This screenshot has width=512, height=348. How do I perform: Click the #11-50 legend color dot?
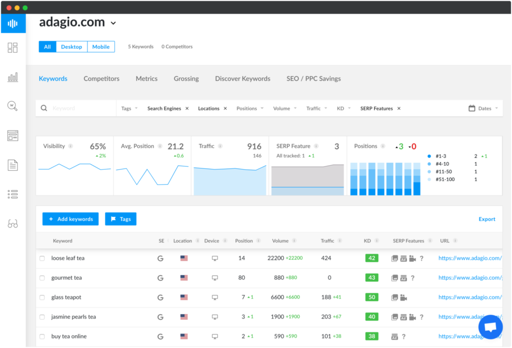point(429,171)
